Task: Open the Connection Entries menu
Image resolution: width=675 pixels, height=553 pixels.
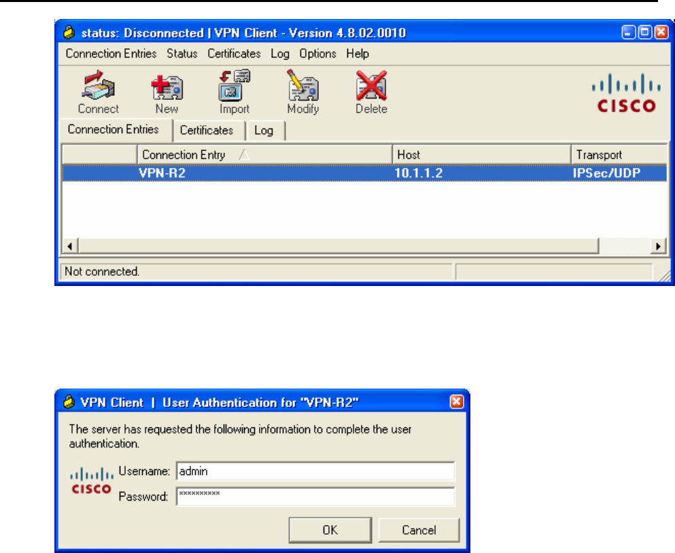Action: point(111,54)
